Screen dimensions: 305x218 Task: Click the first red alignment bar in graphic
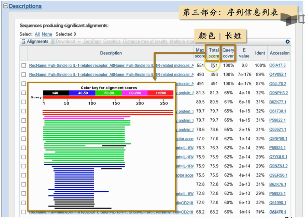108,110
